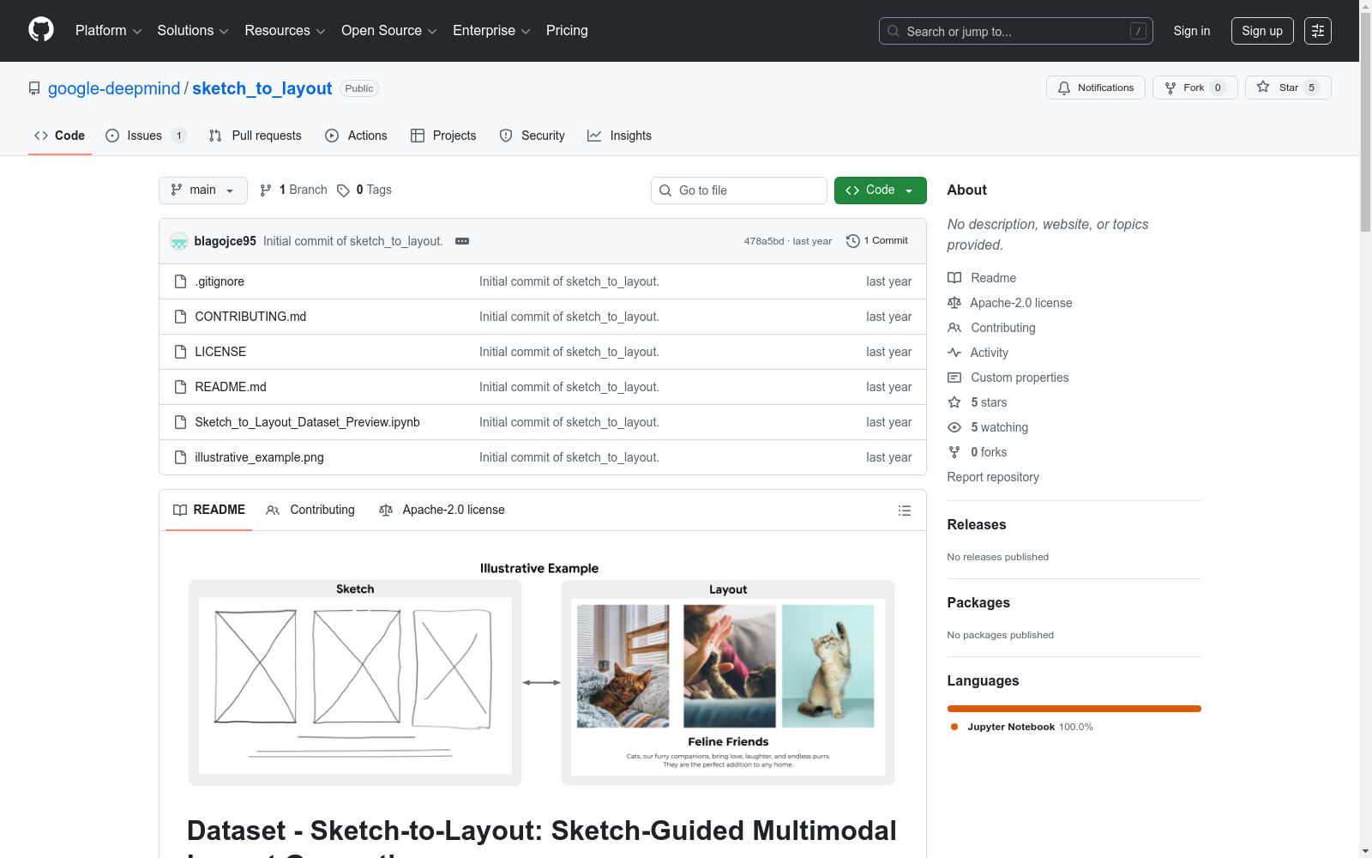Open the Issues tab

tap(146, 136)
